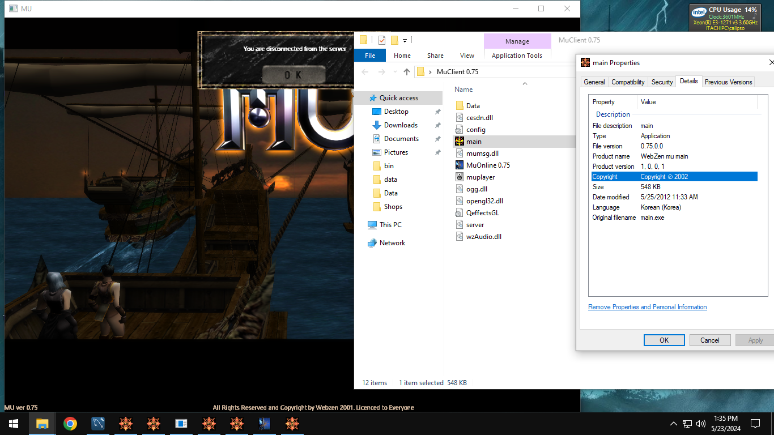
Task: Go back using Explorer's Back arrow
Action: click(x=365, y=72)
